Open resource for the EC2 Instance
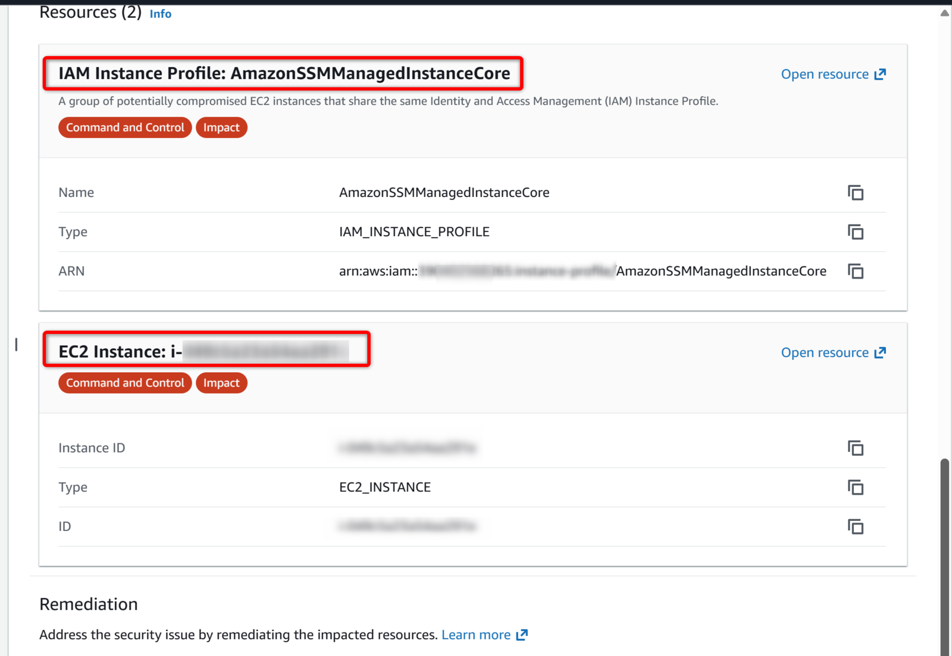 point(834,353)
